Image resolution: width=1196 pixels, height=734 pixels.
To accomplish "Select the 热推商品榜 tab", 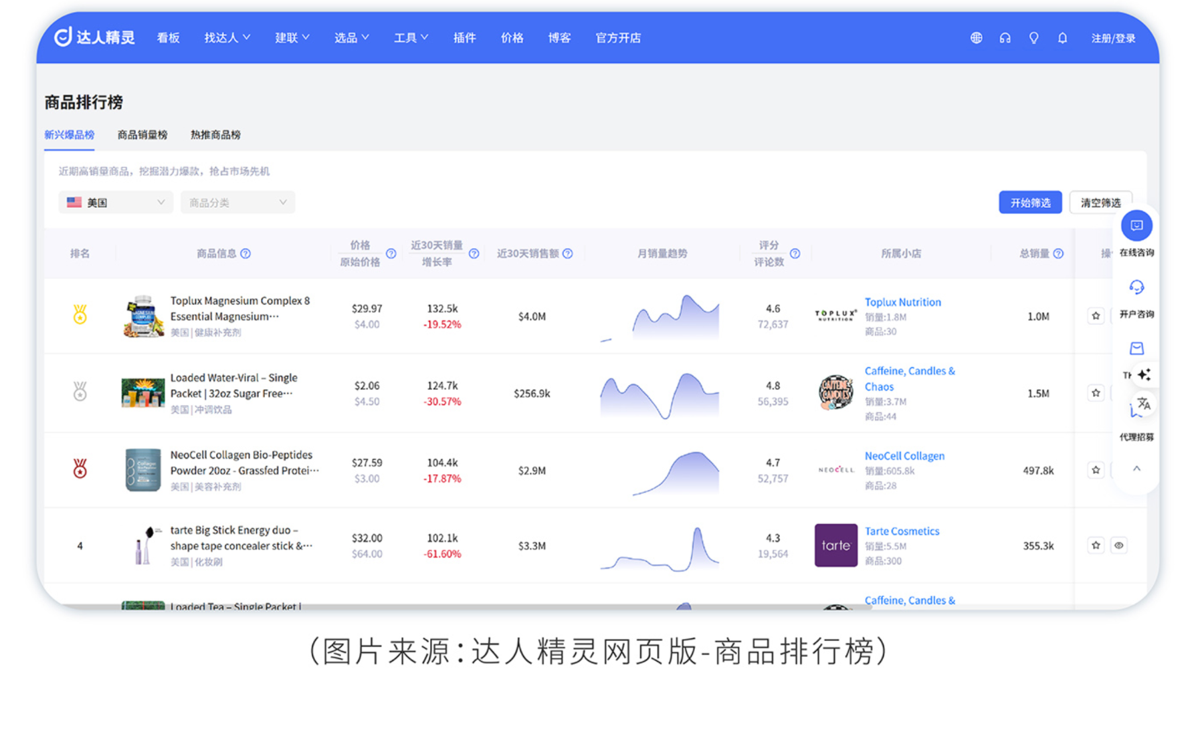I will [215, 135].
